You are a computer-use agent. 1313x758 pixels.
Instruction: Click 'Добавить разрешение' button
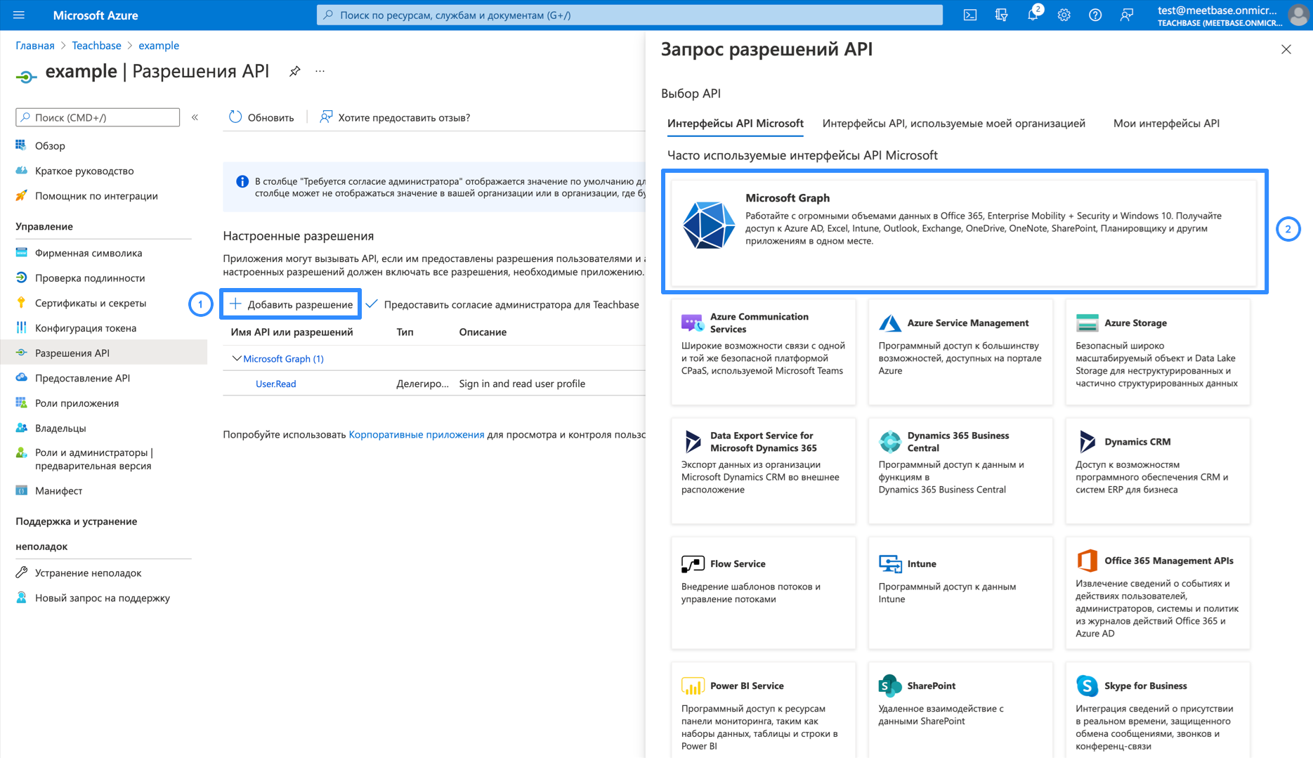[291, 304]
